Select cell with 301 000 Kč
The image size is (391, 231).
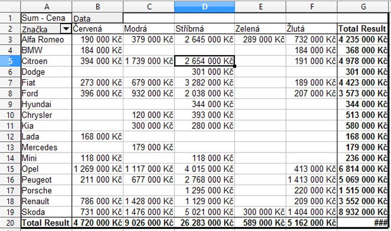point(205,72)
